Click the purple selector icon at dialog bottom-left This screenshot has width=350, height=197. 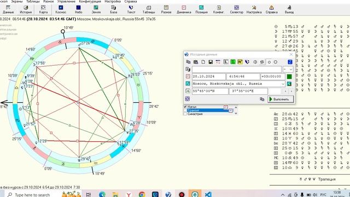click(x=188, y=99)
